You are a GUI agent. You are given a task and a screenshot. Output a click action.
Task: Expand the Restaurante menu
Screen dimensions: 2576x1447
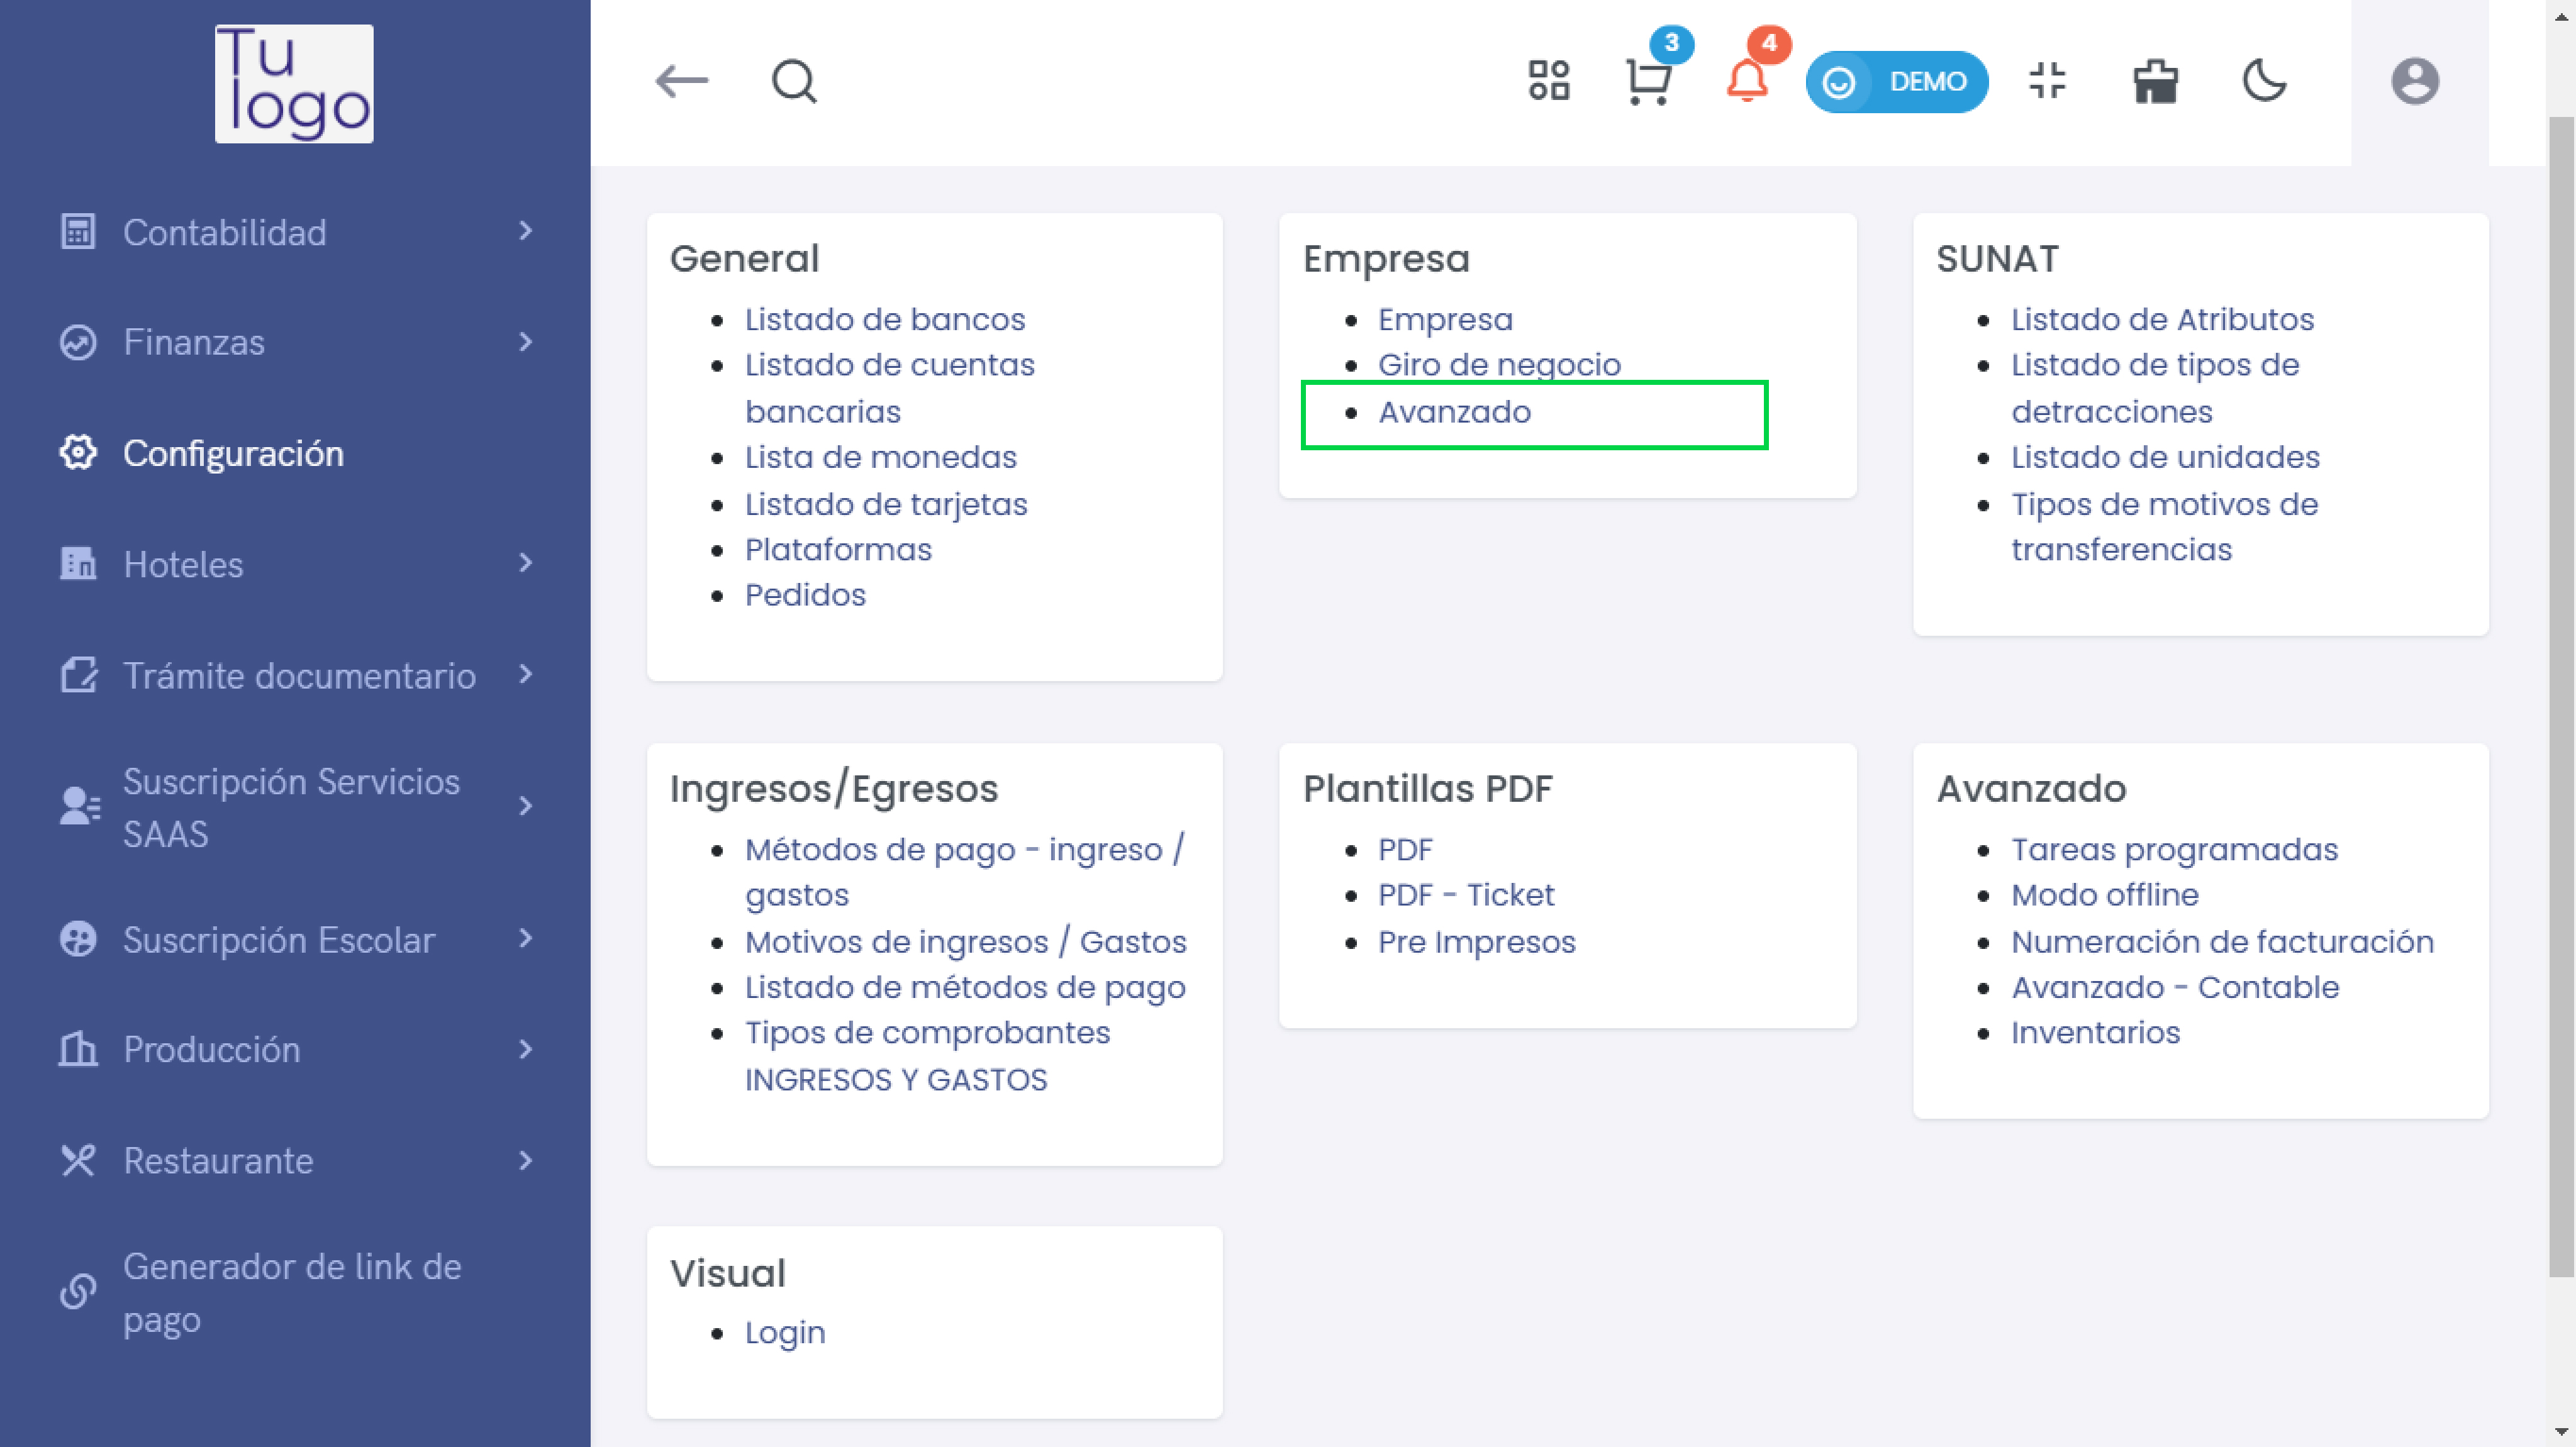click(x=295, y=1160)
